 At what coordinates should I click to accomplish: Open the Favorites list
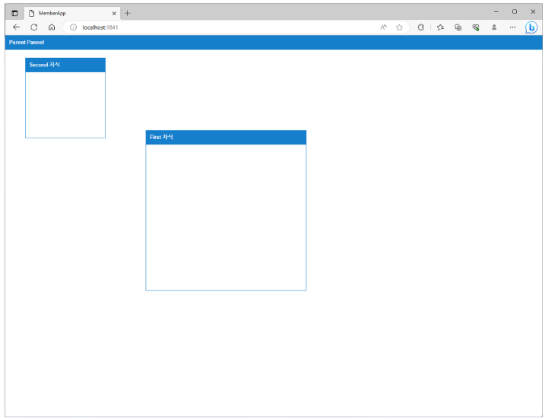coord(440,27)
